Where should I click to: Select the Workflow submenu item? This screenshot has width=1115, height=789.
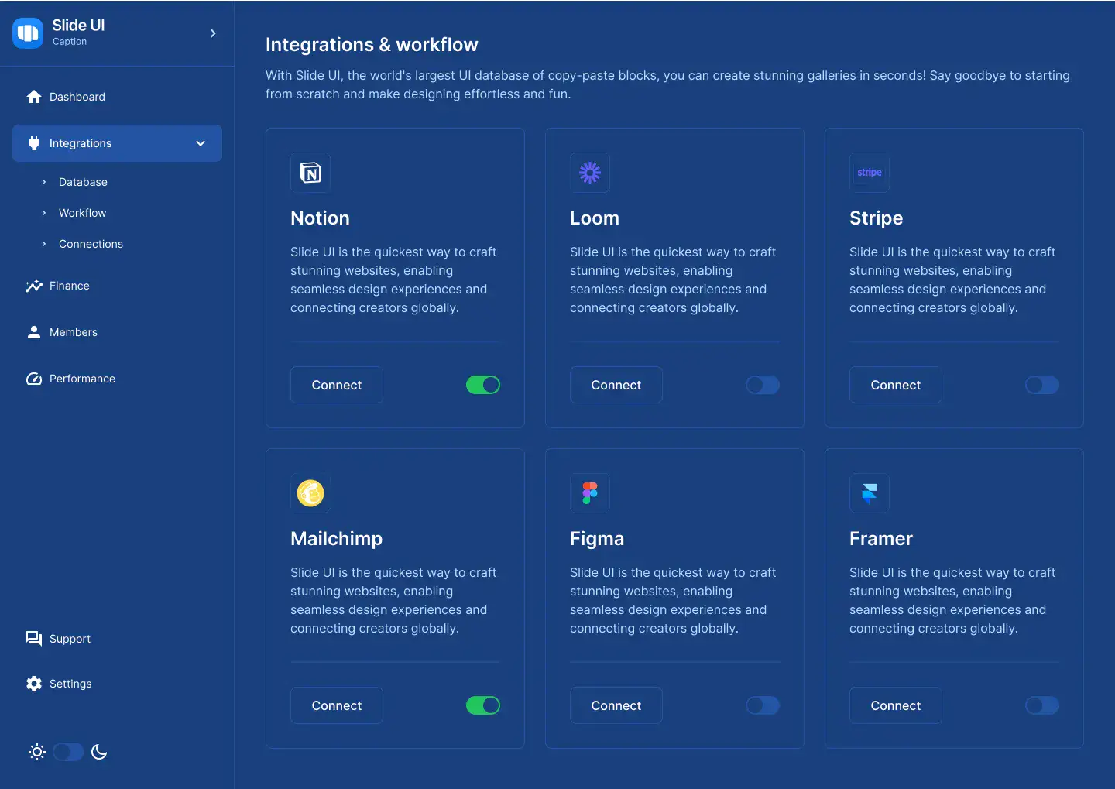(82, 213)
